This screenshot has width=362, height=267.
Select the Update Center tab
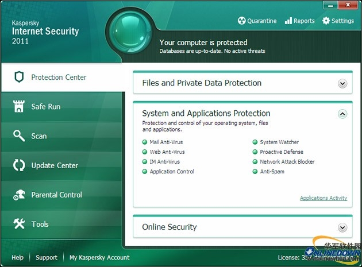[55, 165]
